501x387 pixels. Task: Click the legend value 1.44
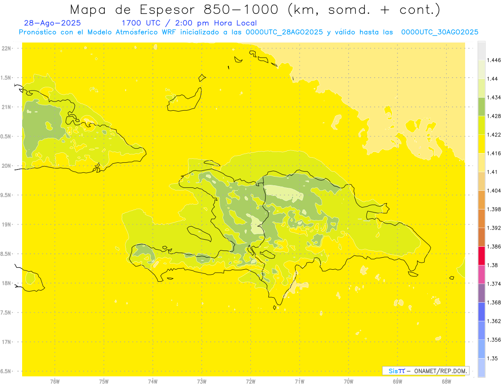point(492,79)
